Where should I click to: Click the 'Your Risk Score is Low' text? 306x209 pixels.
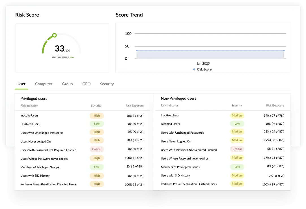(63, 57)
